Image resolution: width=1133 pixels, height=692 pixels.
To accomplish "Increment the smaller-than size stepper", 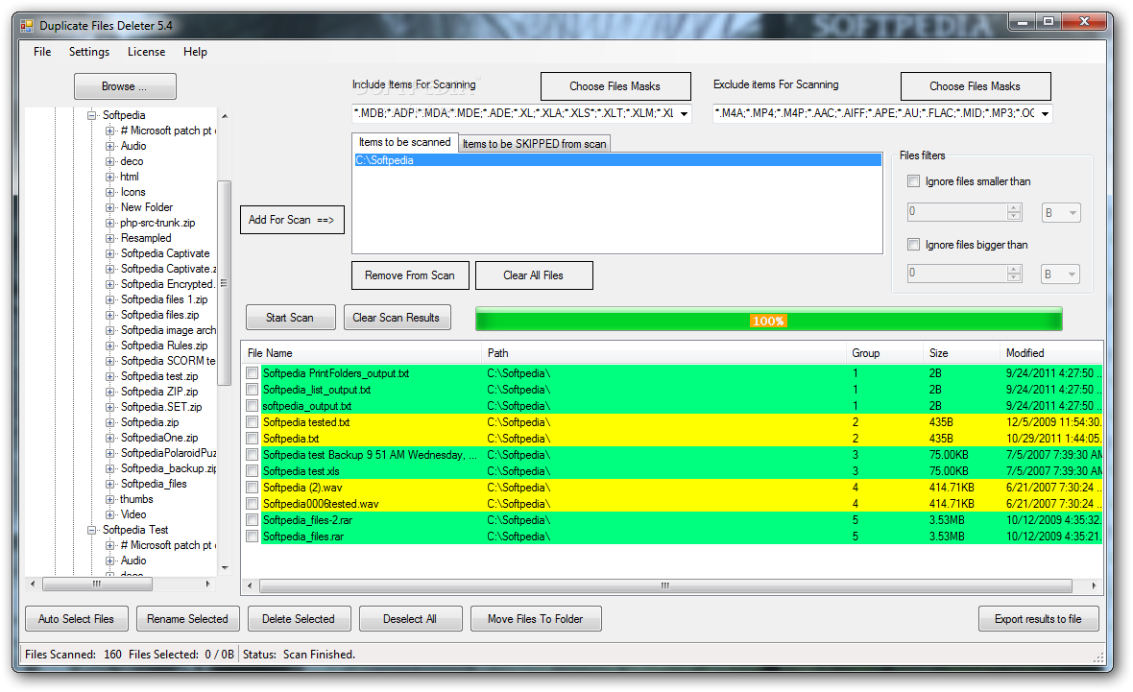I will 1014,208.
